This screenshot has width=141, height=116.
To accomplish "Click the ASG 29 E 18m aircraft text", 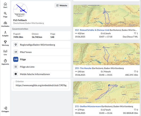I will [132, 75].
